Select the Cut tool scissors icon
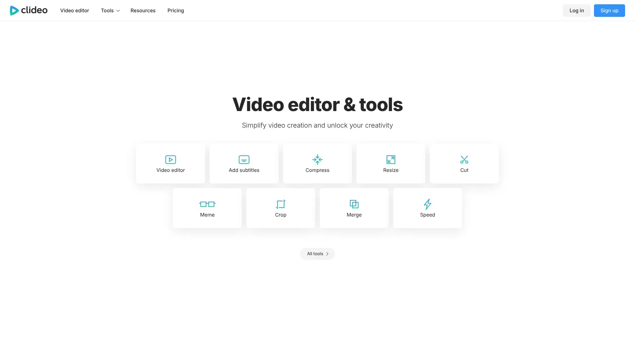 (464, 159)
